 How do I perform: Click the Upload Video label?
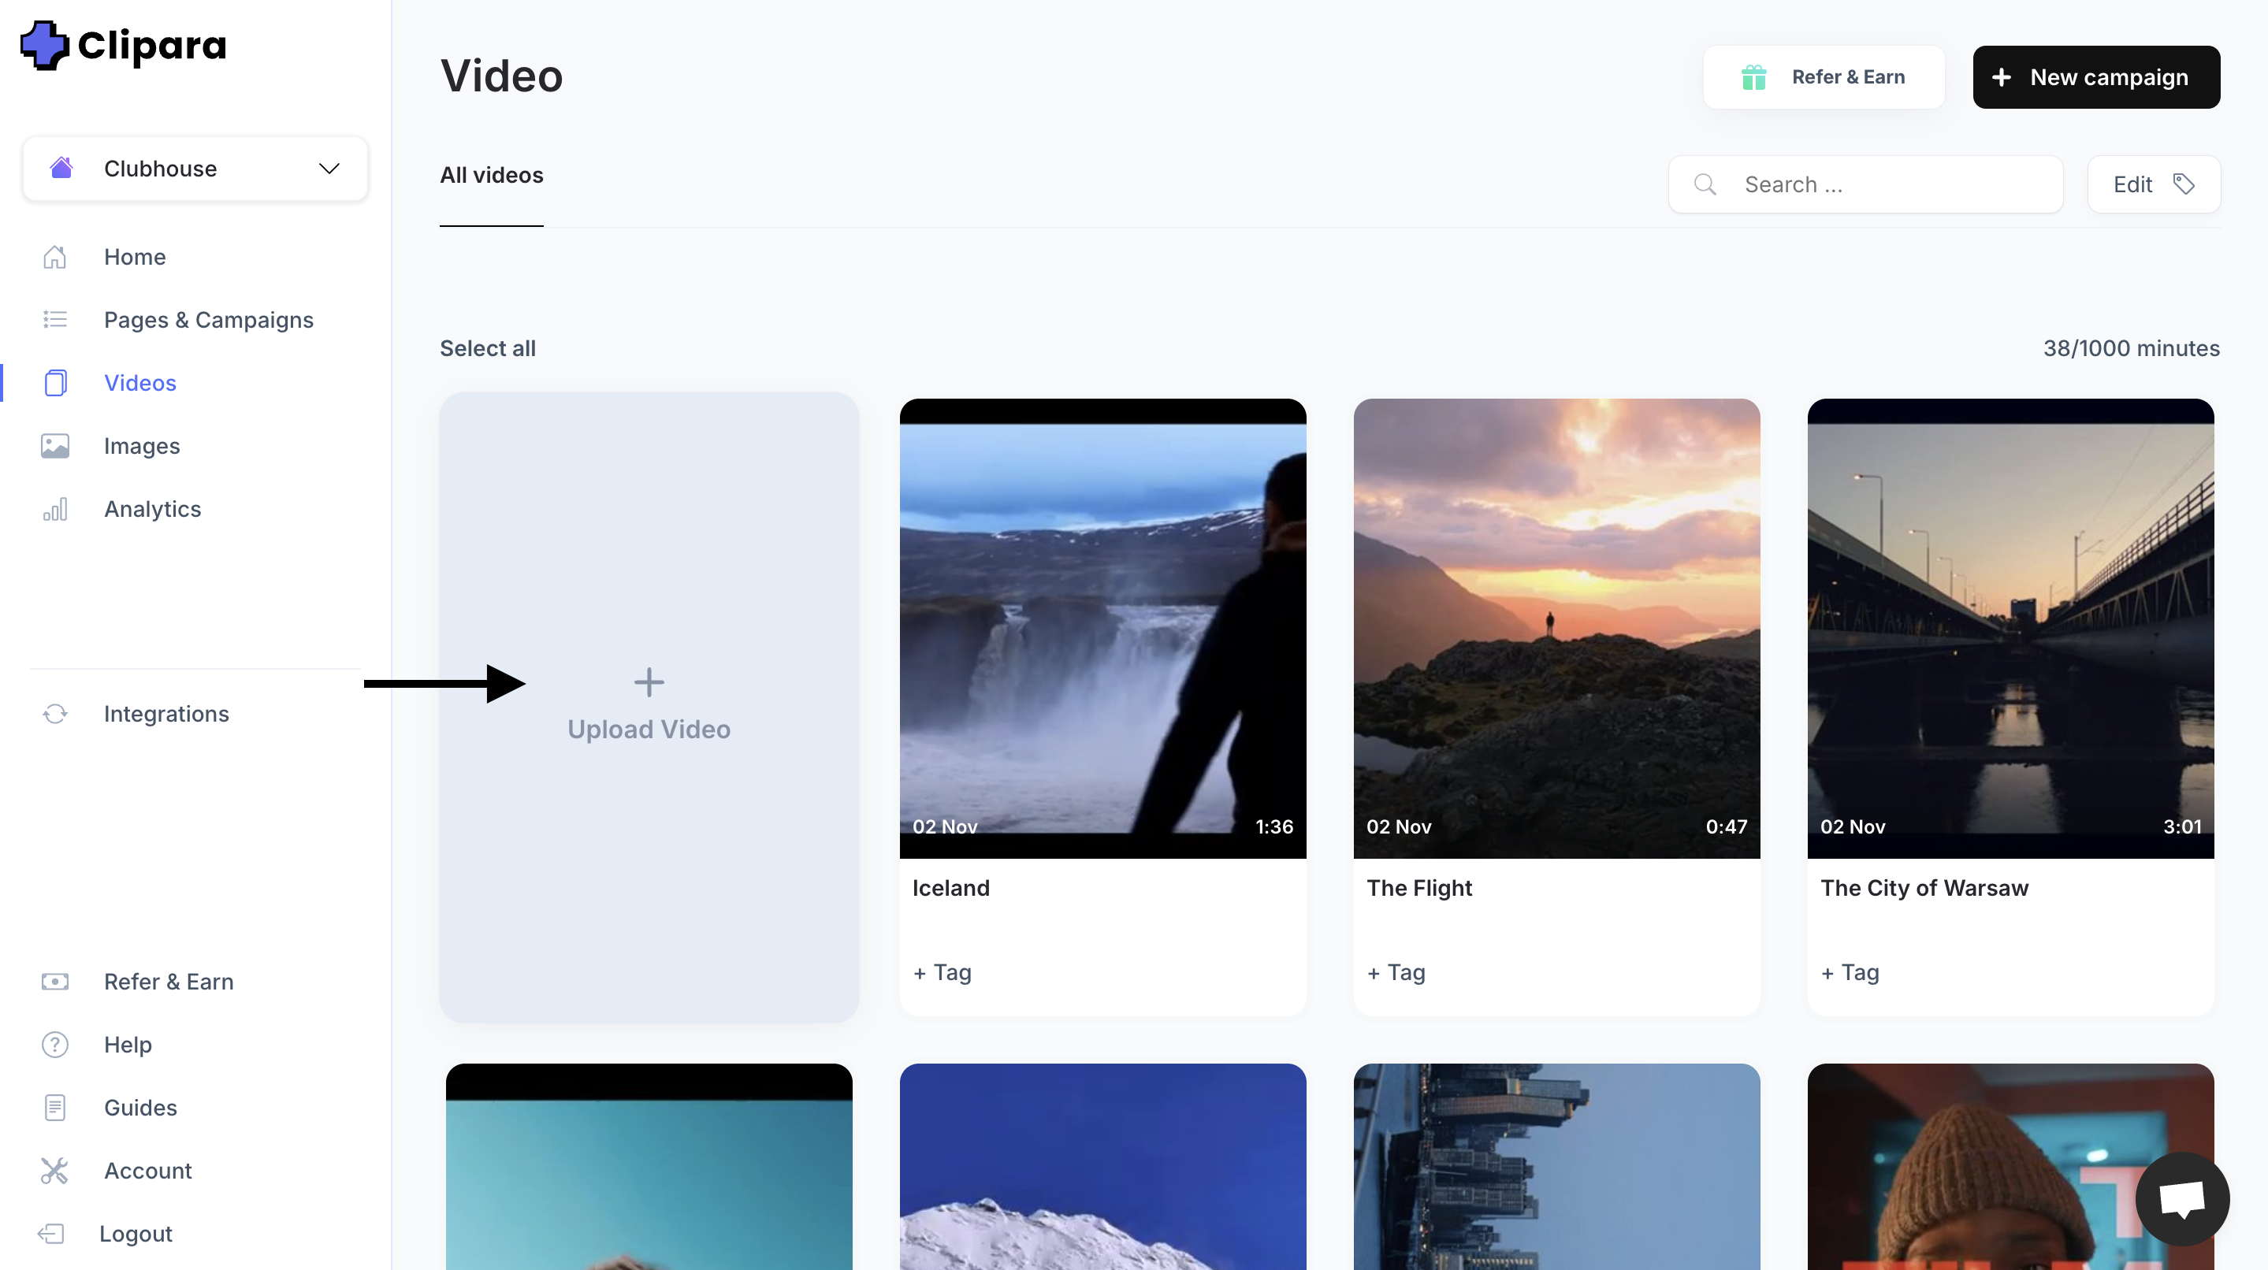pyautogui.click(x=649, y=730)
